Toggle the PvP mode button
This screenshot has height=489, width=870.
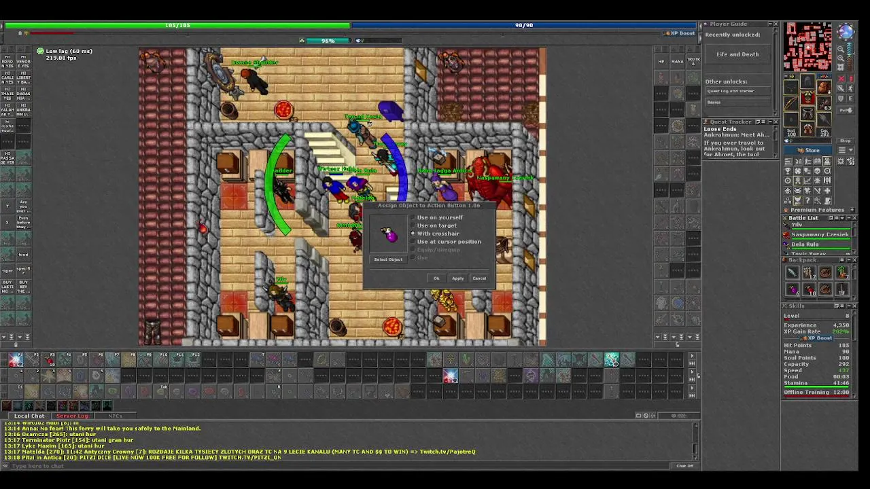click(846, 110)
